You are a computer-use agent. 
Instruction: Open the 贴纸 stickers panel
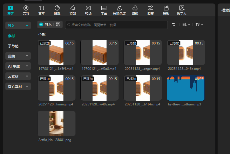(57, 10)
